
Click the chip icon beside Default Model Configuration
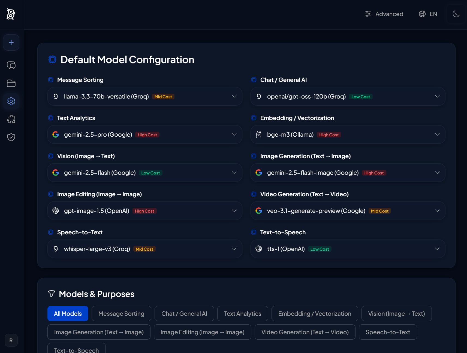point(52,59)
